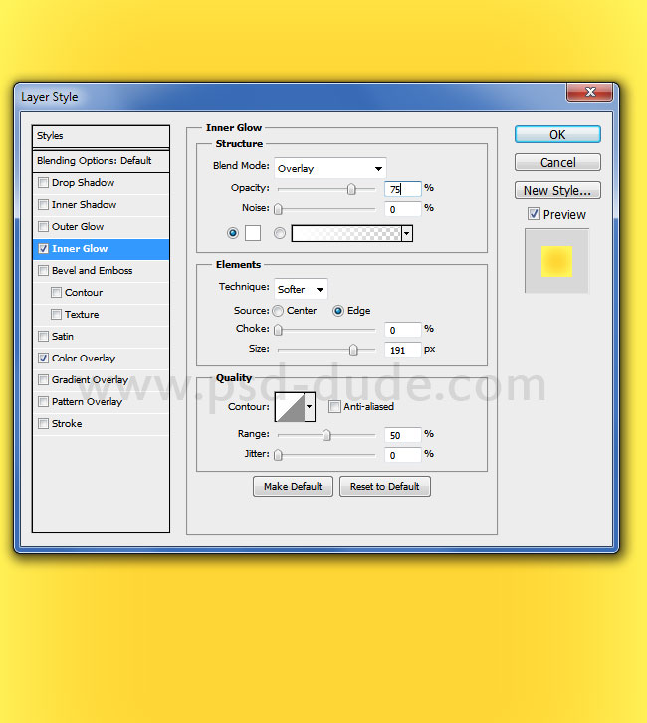647x723 pixels.
Task: Click the white glow color swatch
Action: tap(253, 233)
